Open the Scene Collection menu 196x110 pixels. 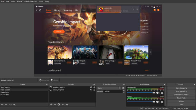point(31,1)
